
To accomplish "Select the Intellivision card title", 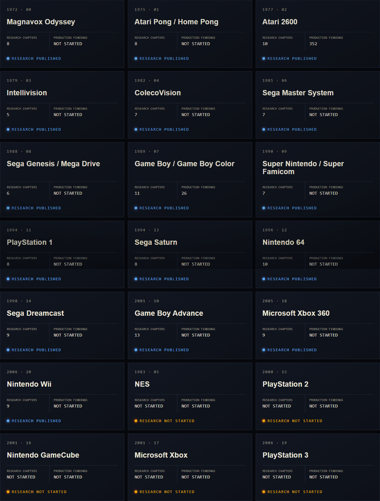I will pyautogui.click(x=27, y=93).
